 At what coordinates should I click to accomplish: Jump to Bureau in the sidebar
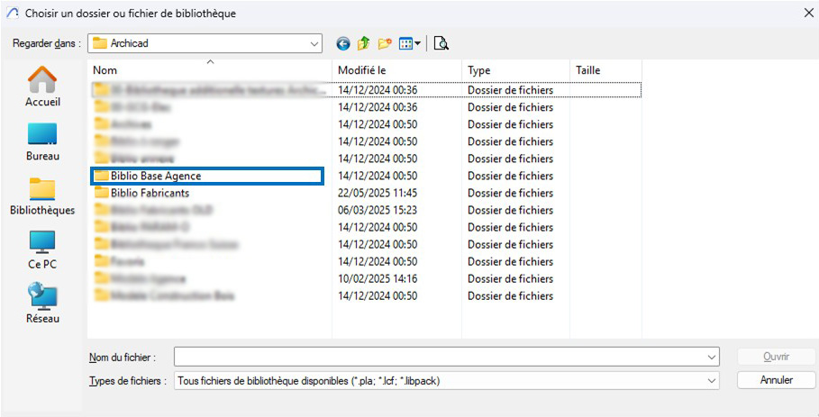point(42,141)
